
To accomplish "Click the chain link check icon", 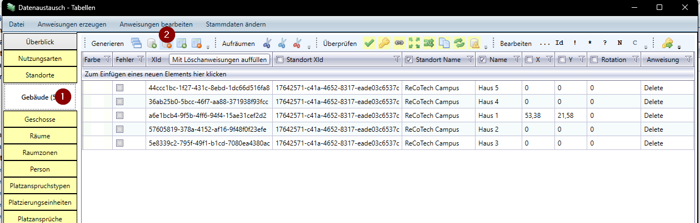I will point(399,44).
